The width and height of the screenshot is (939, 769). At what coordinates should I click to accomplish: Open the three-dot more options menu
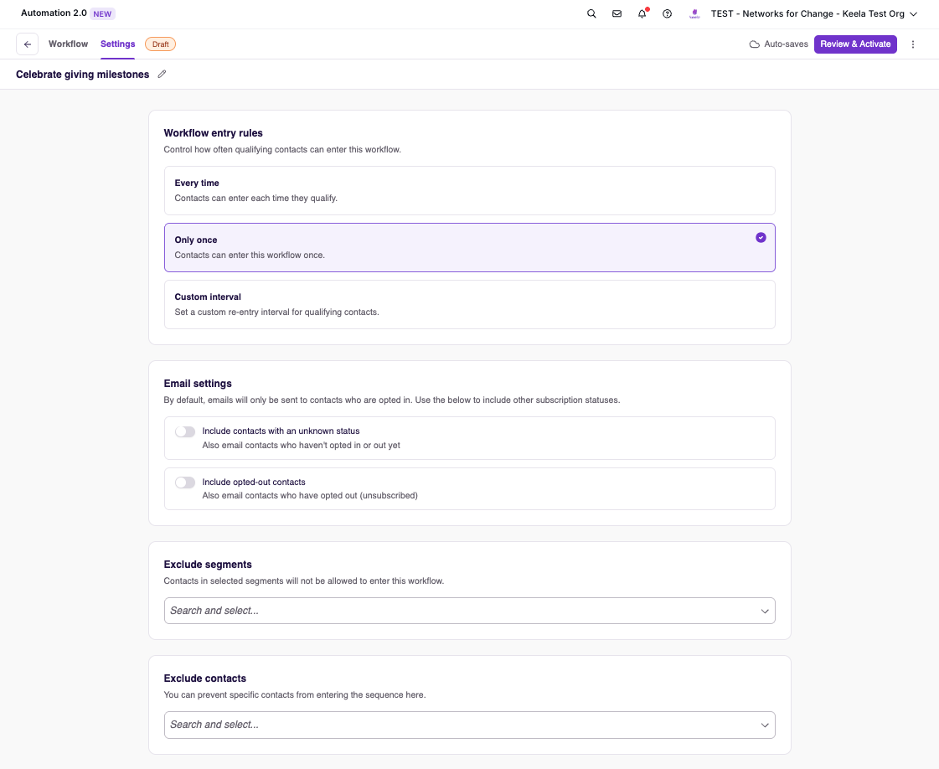[x=913, y=44]
